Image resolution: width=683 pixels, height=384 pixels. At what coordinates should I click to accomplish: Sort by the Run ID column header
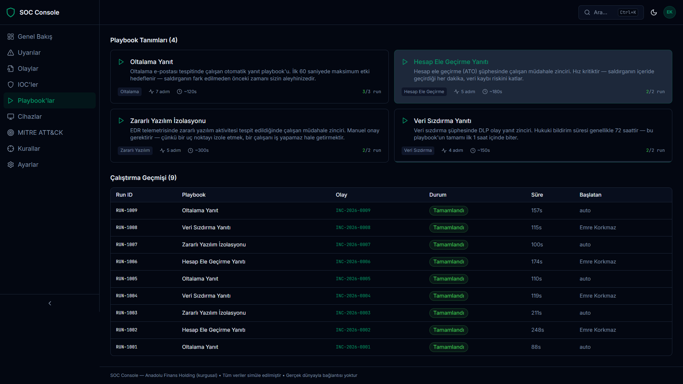124,195
